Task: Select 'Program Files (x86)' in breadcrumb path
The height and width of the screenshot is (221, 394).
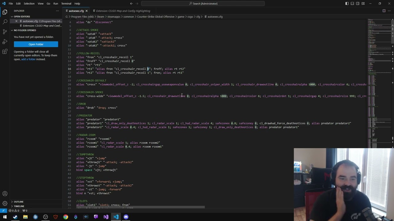Action: pos(82,17)
